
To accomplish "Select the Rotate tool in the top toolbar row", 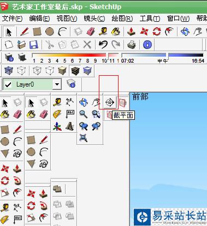I will coord(157,32).
